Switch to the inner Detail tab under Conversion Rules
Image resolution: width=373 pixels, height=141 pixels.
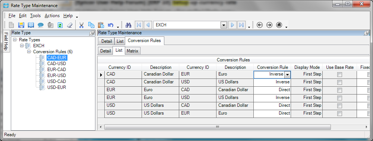[x=105, y=51]
